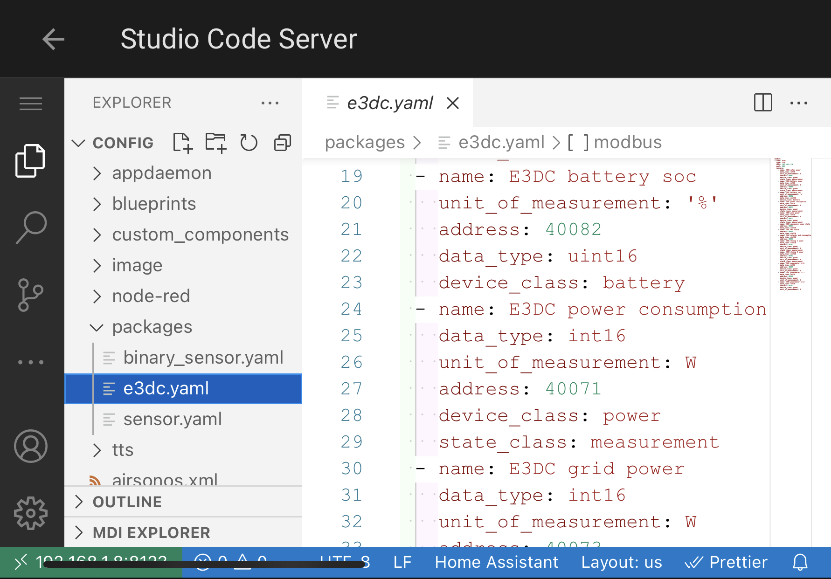Expand the MDI EXPLORER section
The image size is (831, 579).
point(151,532)
